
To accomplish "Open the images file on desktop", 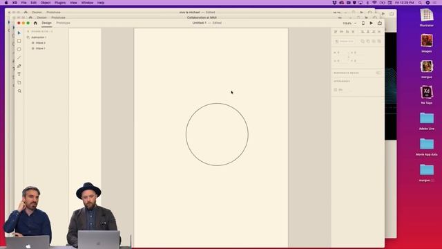I will pyautogui.click(x=427, y=43).
